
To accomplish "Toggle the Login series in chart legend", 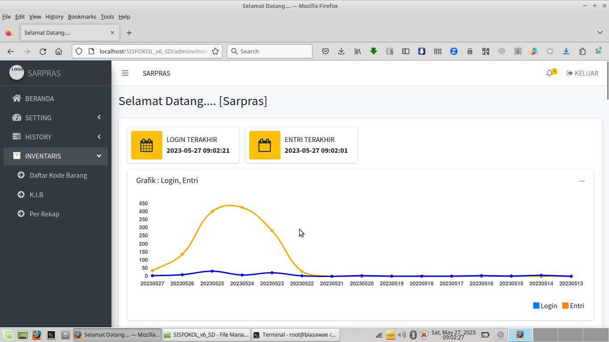I will [x=545, y=305].
